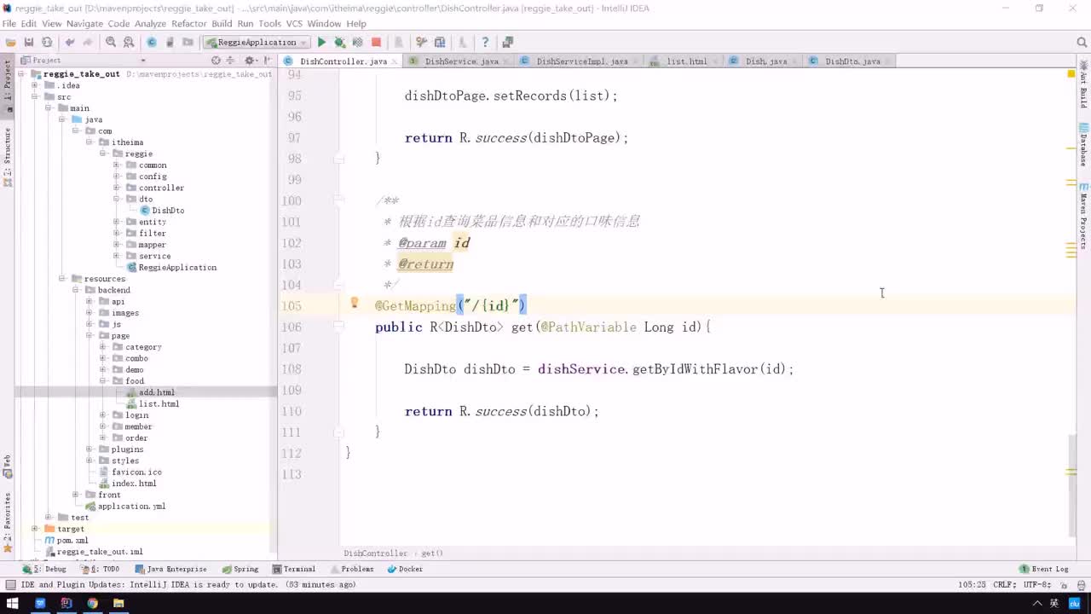Open Settings wrench icon
The height and width of the screenshot is (614, 1091).
click(421, 42)
